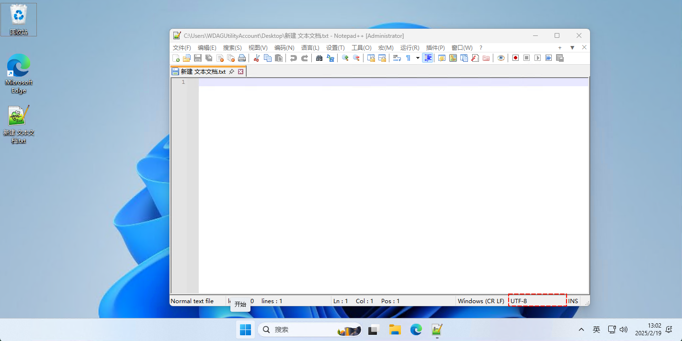Screen dimensions: 682x341
Task: Undo the last edit via toolbar arrow
Action: [293, 58]
